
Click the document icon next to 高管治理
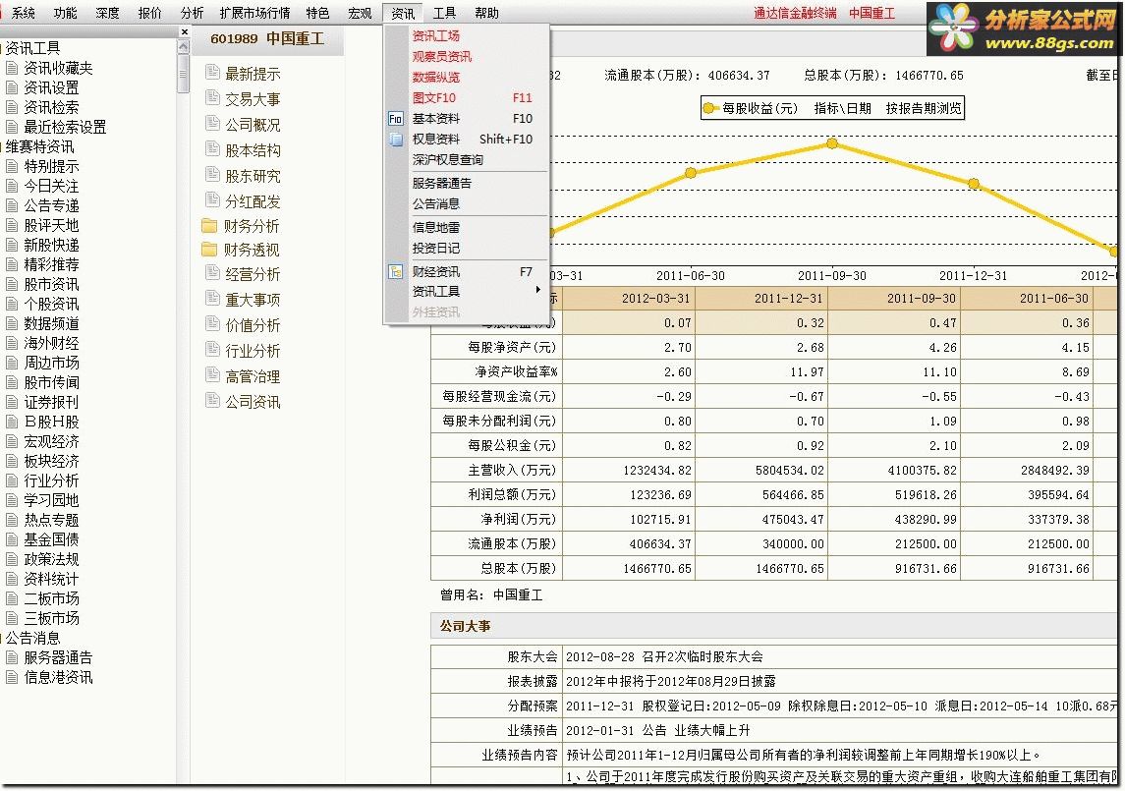211,374
